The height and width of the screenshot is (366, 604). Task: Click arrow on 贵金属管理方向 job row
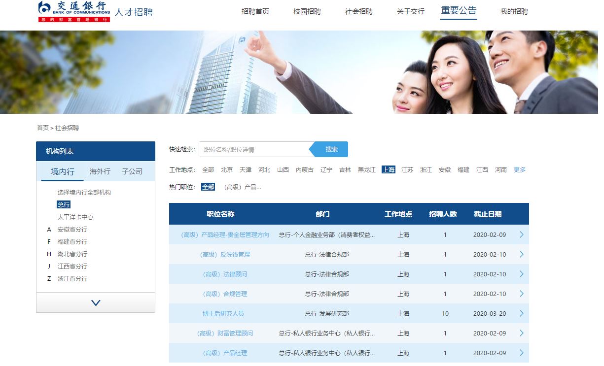[x=522, y=234]
